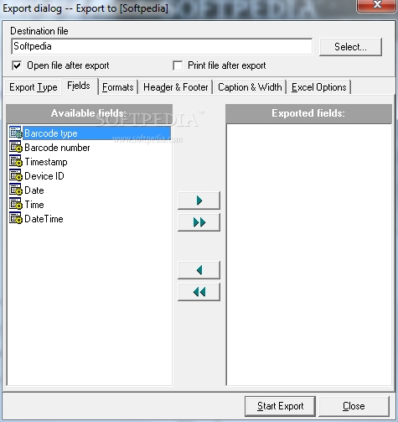The image size is (398, 422).
Task: Click the Barcode number field icon
Action: (x=16, y=147)
